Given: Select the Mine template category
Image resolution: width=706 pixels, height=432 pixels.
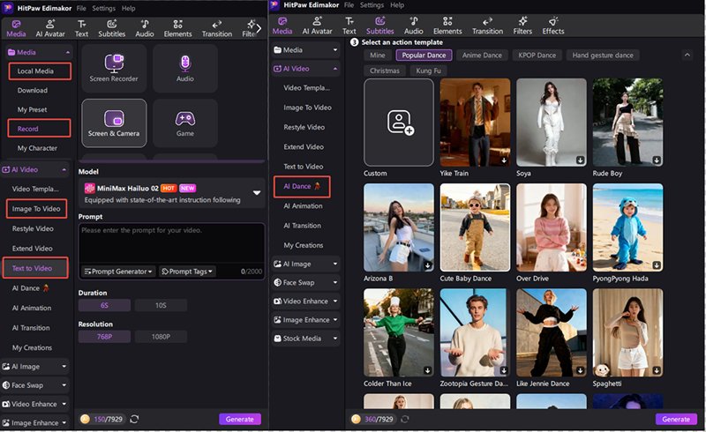Looking at the screenshot, I should [x=378, y=56].
